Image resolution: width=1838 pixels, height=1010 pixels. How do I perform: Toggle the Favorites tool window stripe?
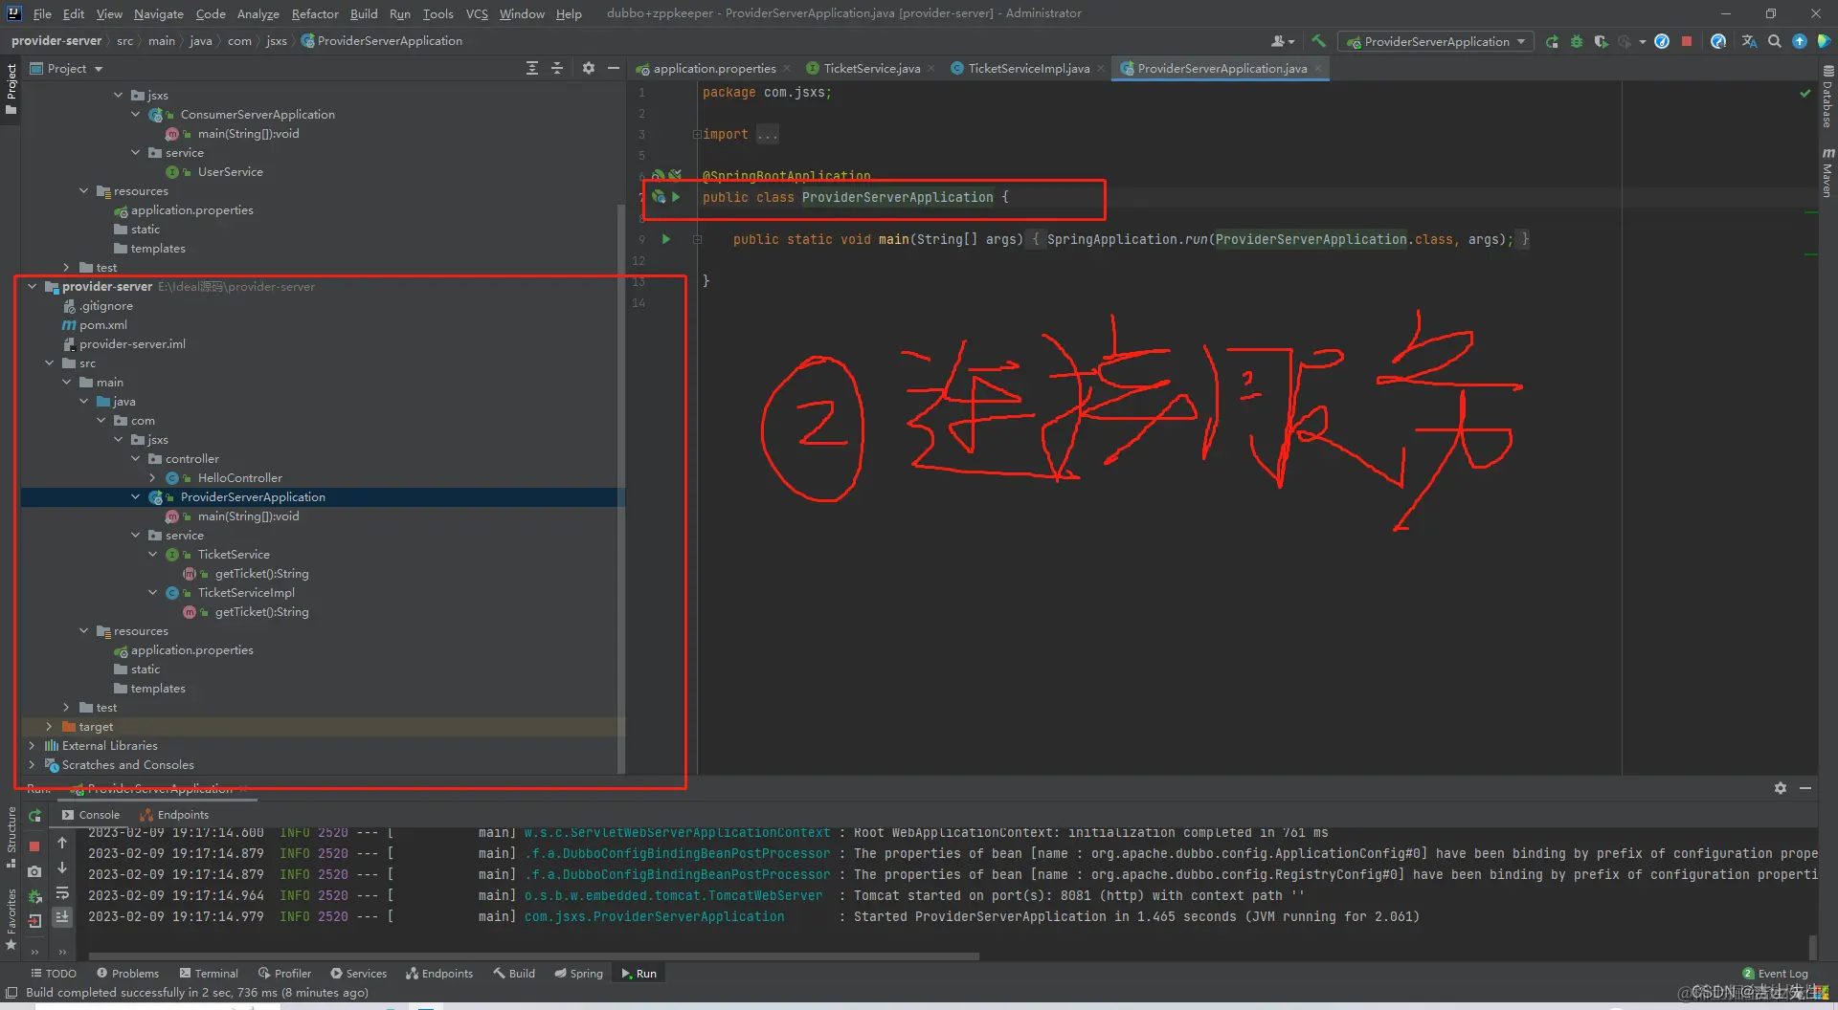11,918
